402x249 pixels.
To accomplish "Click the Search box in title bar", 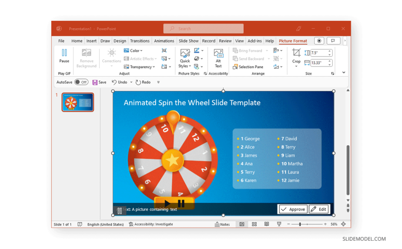I will [203, 29].
